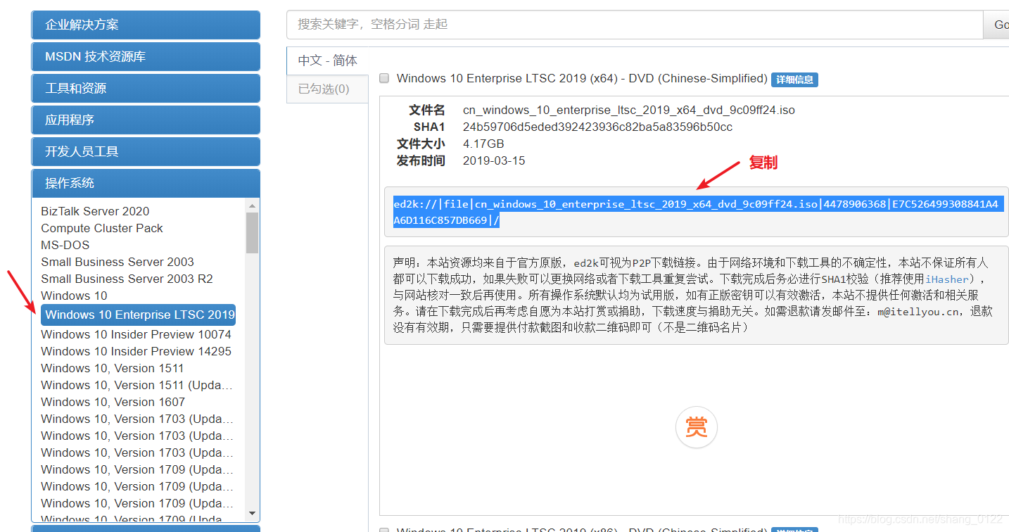Focus the 搜索关键字 search field
1009x532 pixels.
[635, 25]
